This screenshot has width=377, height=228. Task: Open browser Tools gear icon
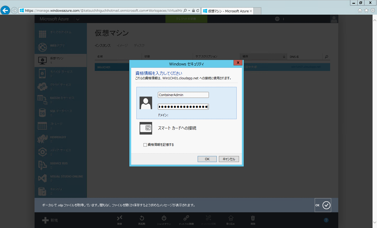point(373,10)
